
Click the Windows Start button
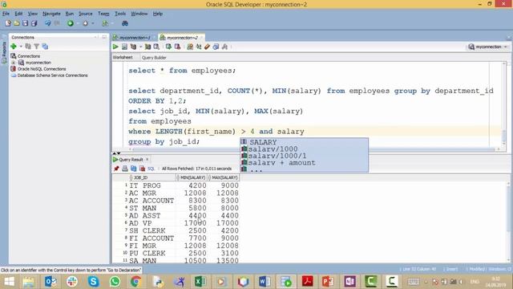(9, 282)
